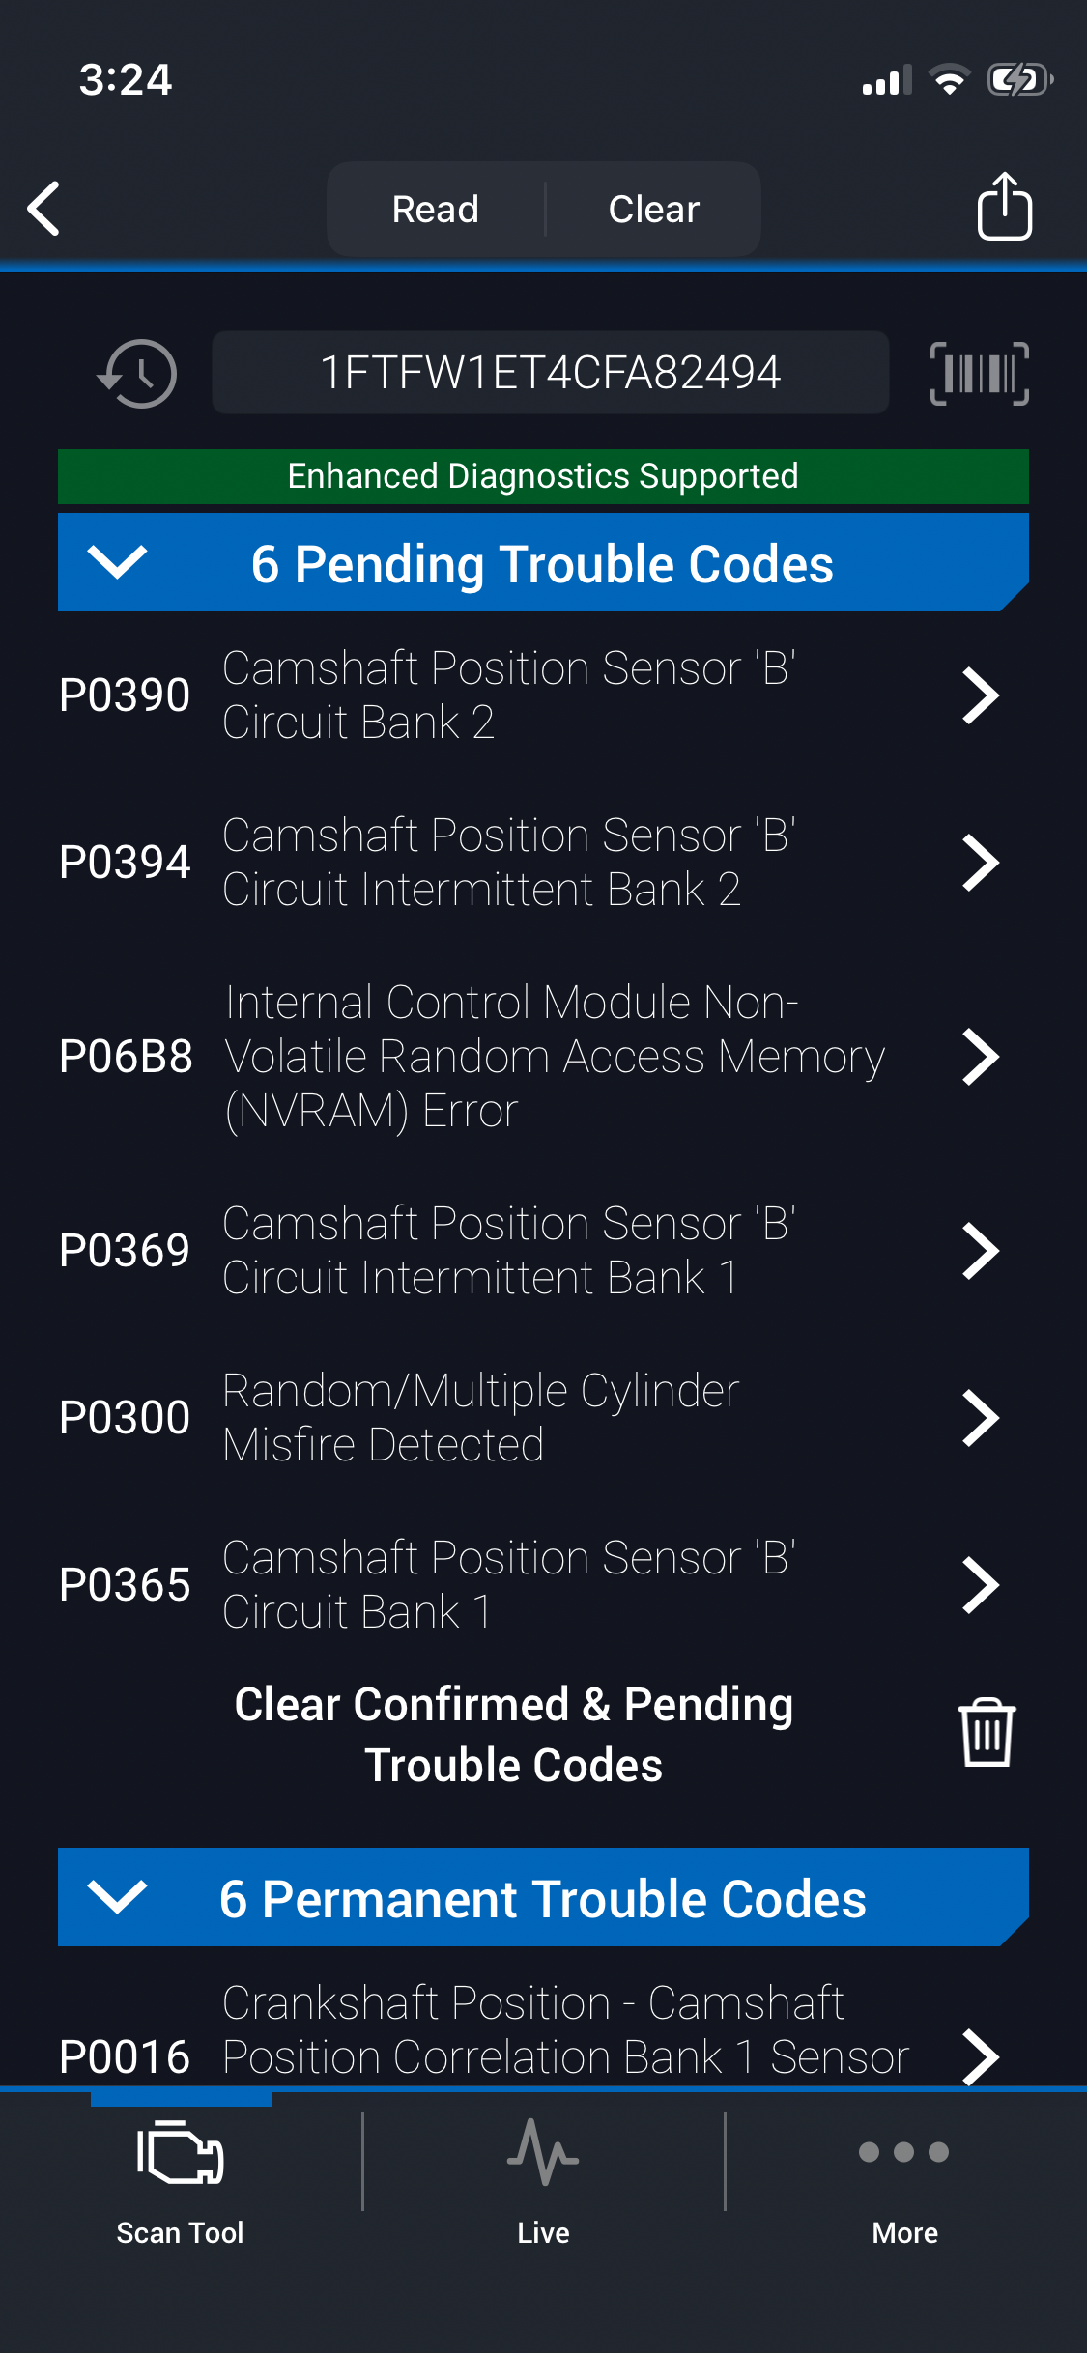Select the Clear segment
The image size is (1087, 2353).
click(x=654, y=210)
